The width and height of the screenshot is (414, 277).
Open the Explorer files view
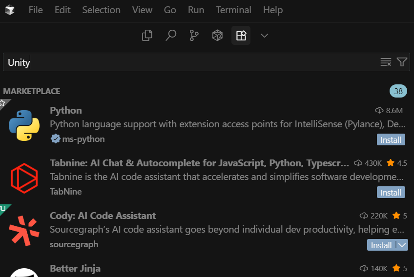point(147,36)
